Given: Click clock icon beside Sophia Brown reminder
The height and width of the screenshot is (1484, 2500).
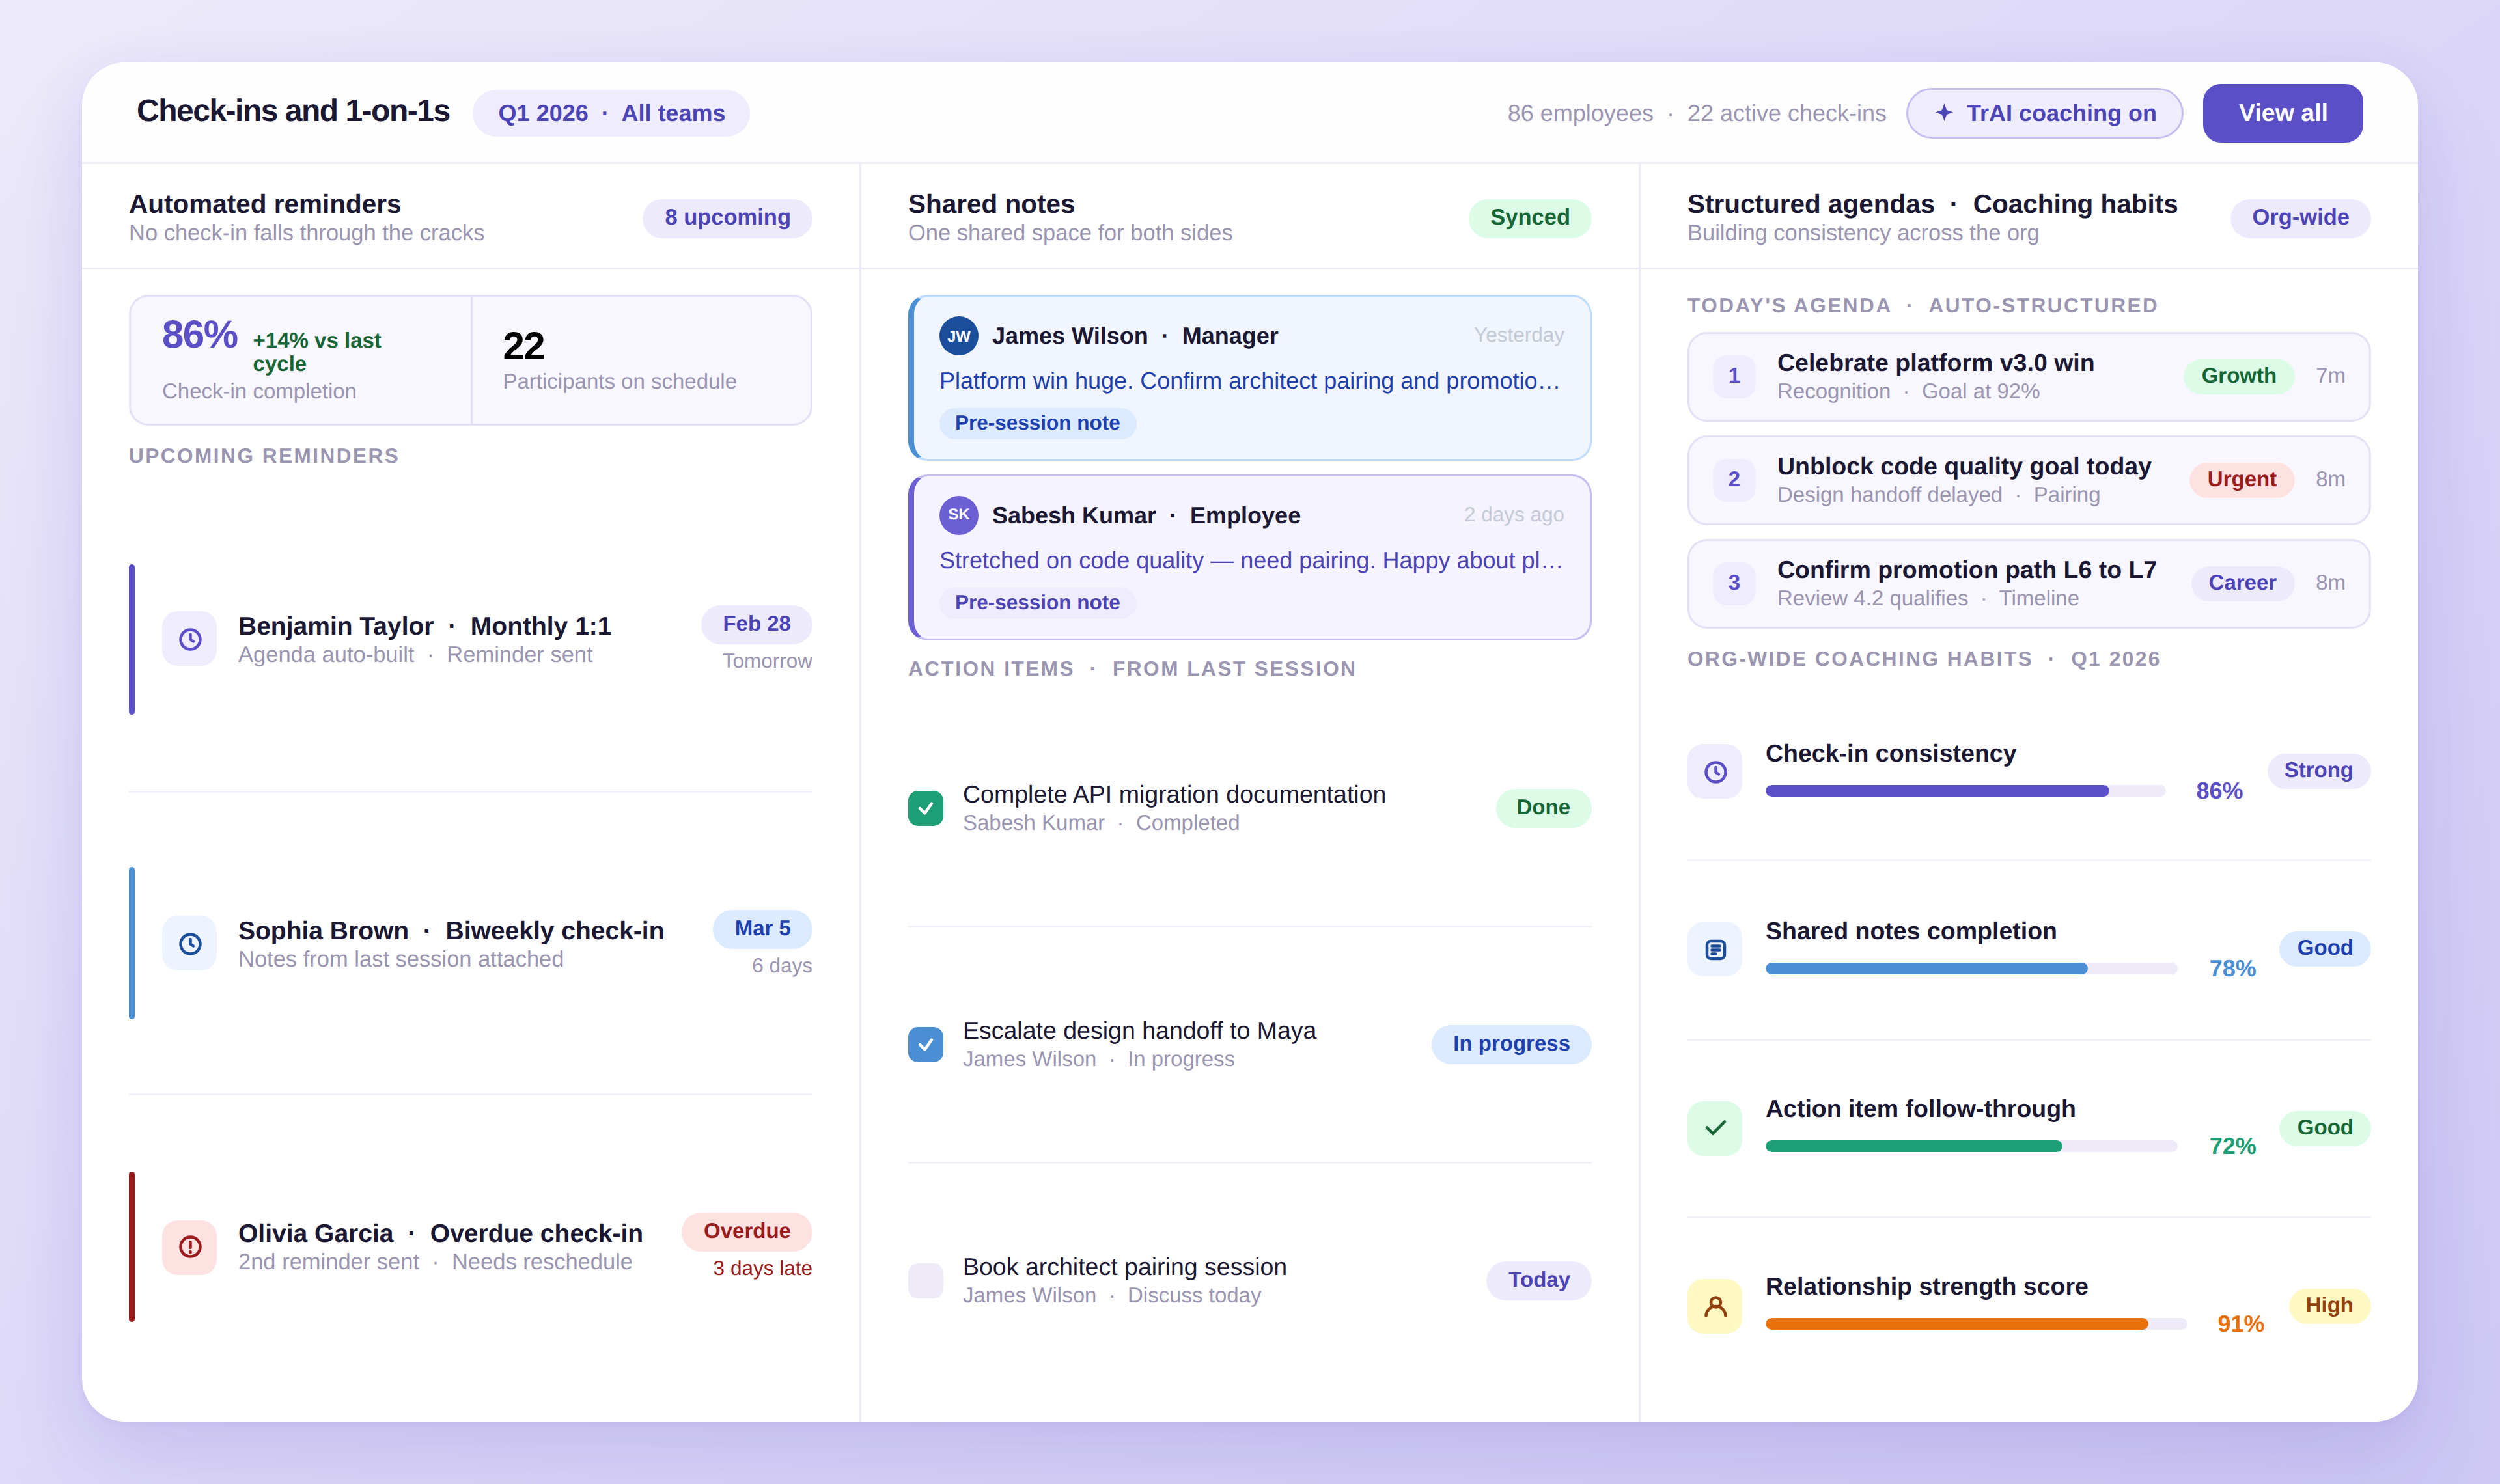Looking at the screenshot, I should click(190, 943).
